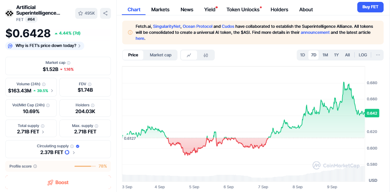Click info icon beside Volume (24h)
Screen dimensions: 390x192
pos(44,84)
